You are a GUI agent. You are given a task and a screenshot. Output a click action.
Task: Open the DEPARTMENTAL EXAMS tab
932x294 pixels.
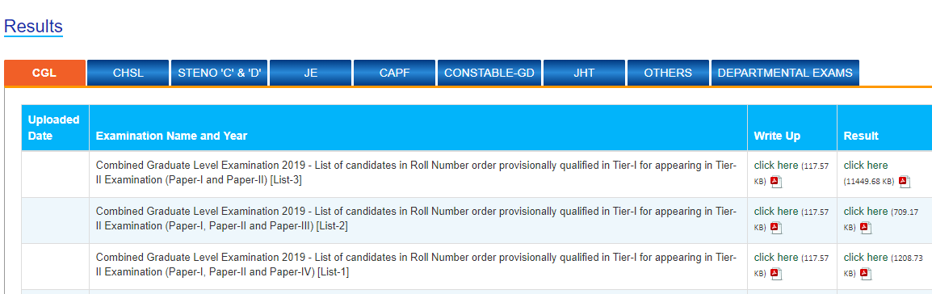tap(785, 73)
